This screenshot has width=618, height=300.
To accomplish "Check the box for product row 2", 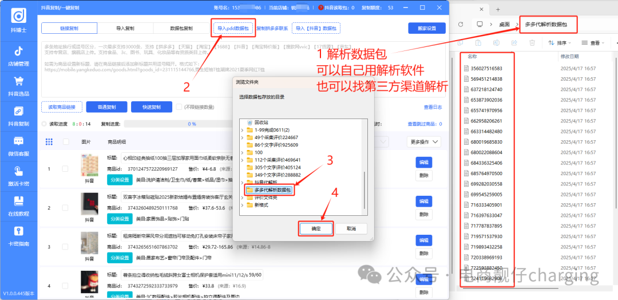I will coord(65,208).
